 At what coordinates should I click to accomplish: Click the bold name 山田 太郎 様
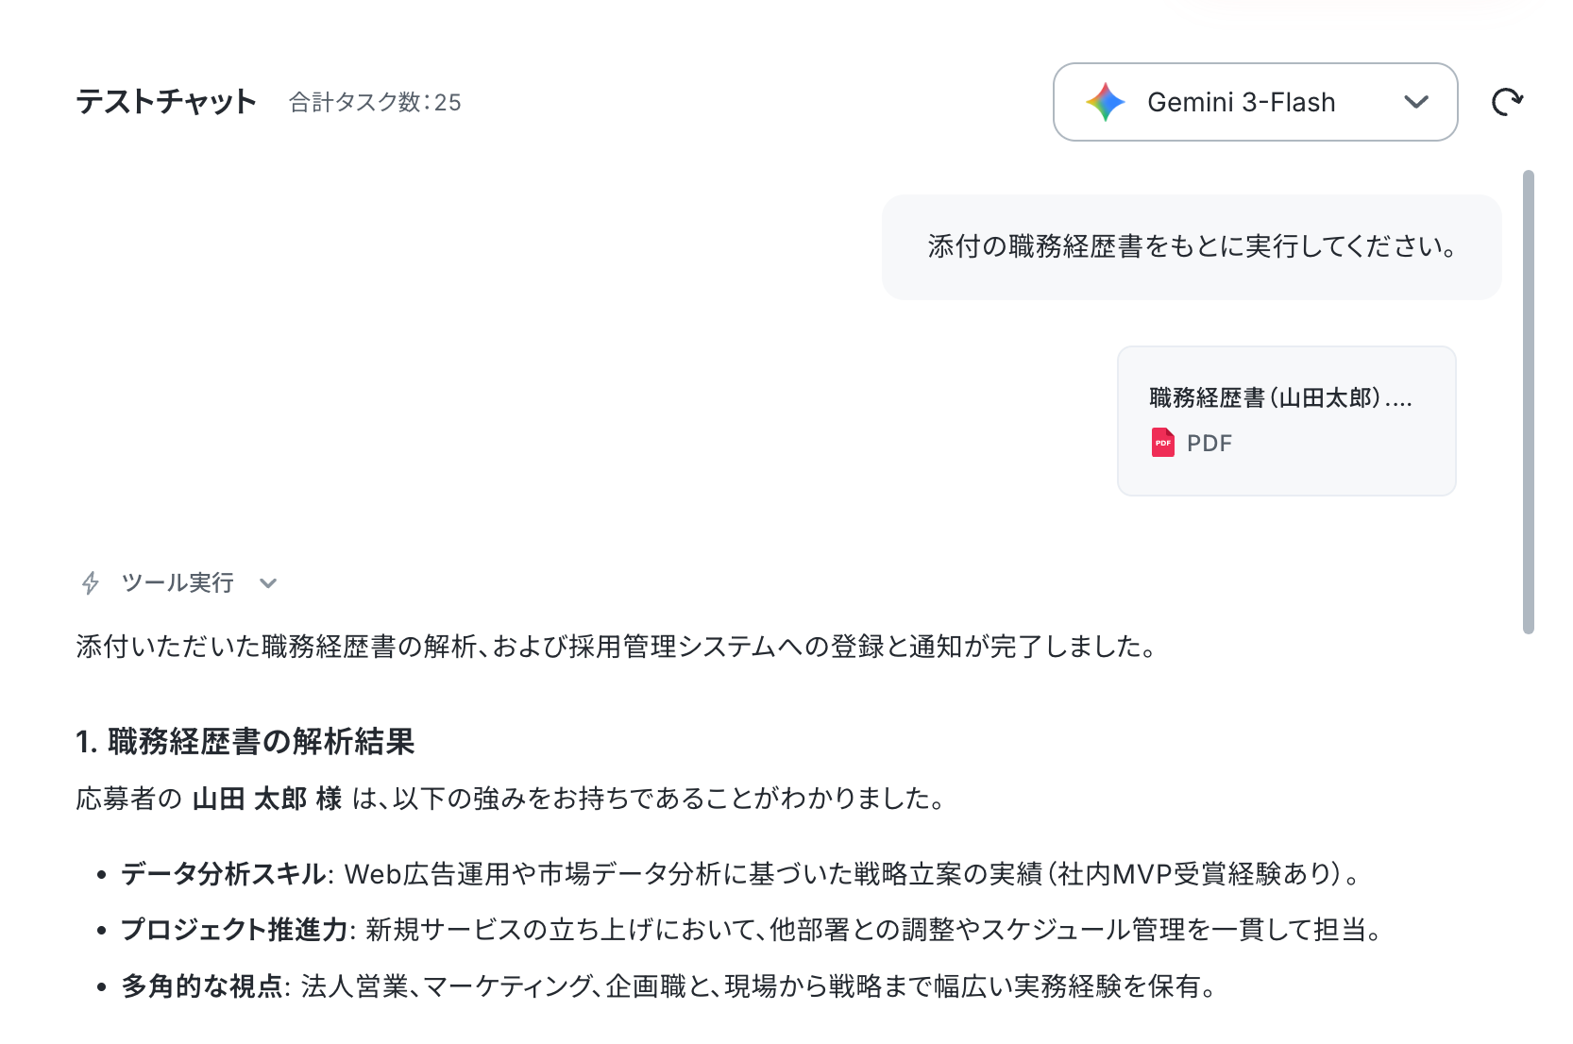[267, 800]
